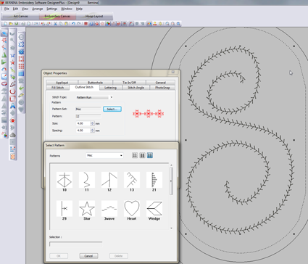Click the OK button in Select Pattern

pos(59,256)
